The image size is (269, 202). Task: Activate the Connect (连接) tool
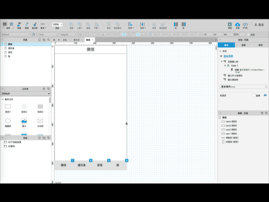[x=19, y=25]
